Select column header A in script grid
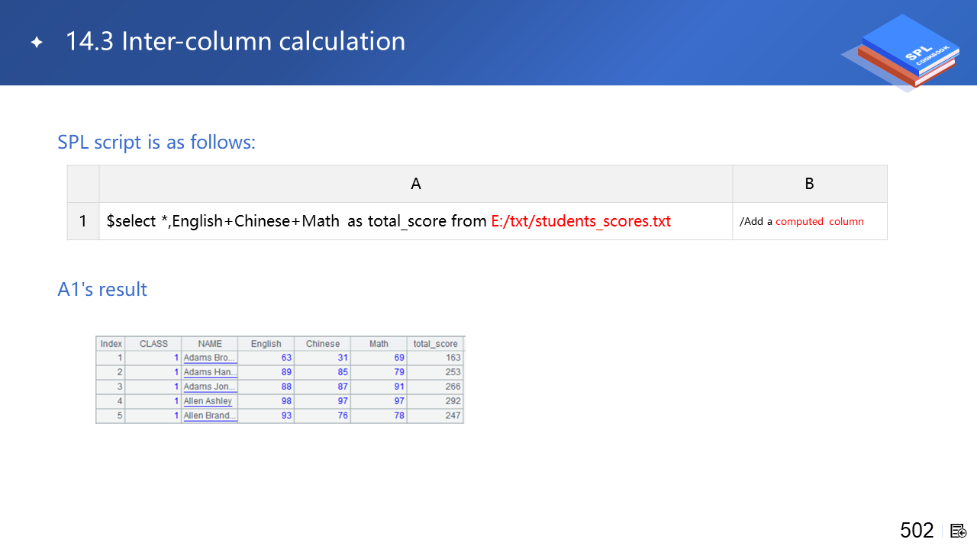977x549 pixels. [415, 184]
